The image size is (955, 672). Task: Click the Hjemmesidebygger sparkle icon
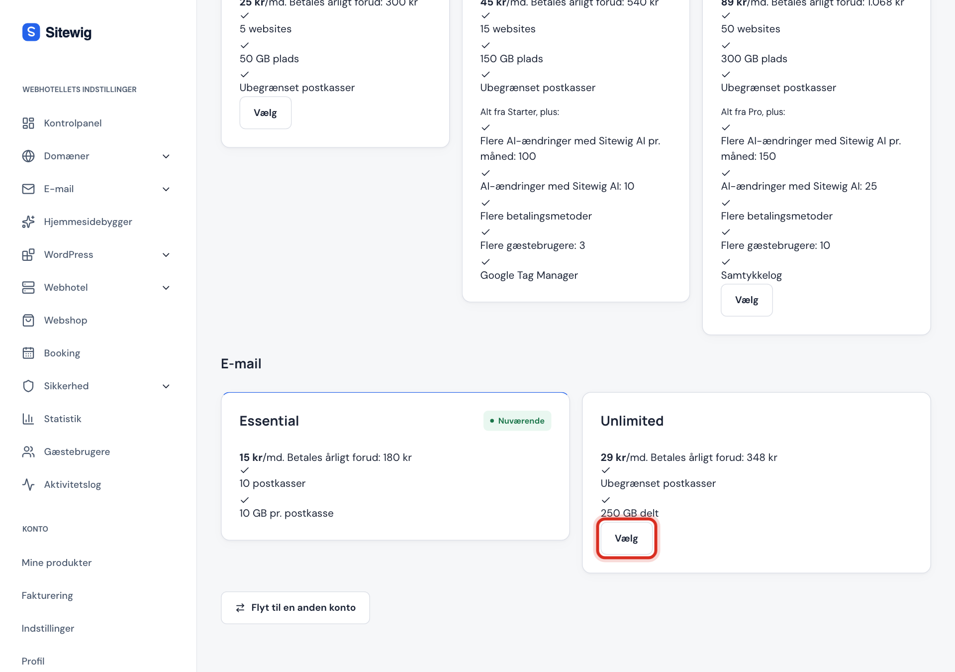click(28, 222)
